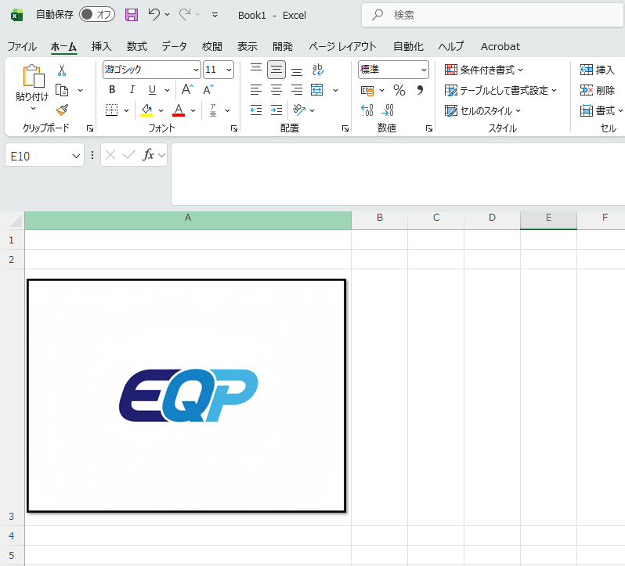Click the Insert Function fx icon
Viewport: 625px width, 566px height.
coord(148,155)
